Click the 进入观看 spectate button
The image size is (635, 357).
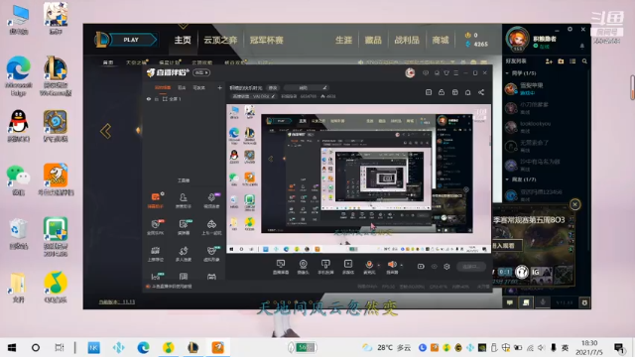point(506,245)
